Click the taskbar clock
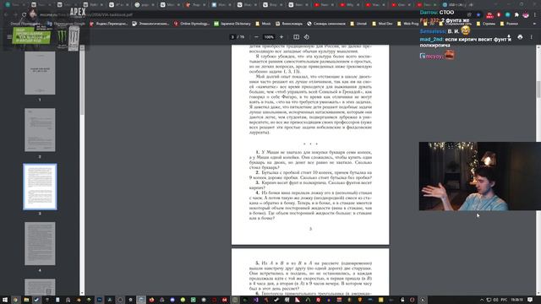Screen dimensions: 541x304 [x=516, y=300]
